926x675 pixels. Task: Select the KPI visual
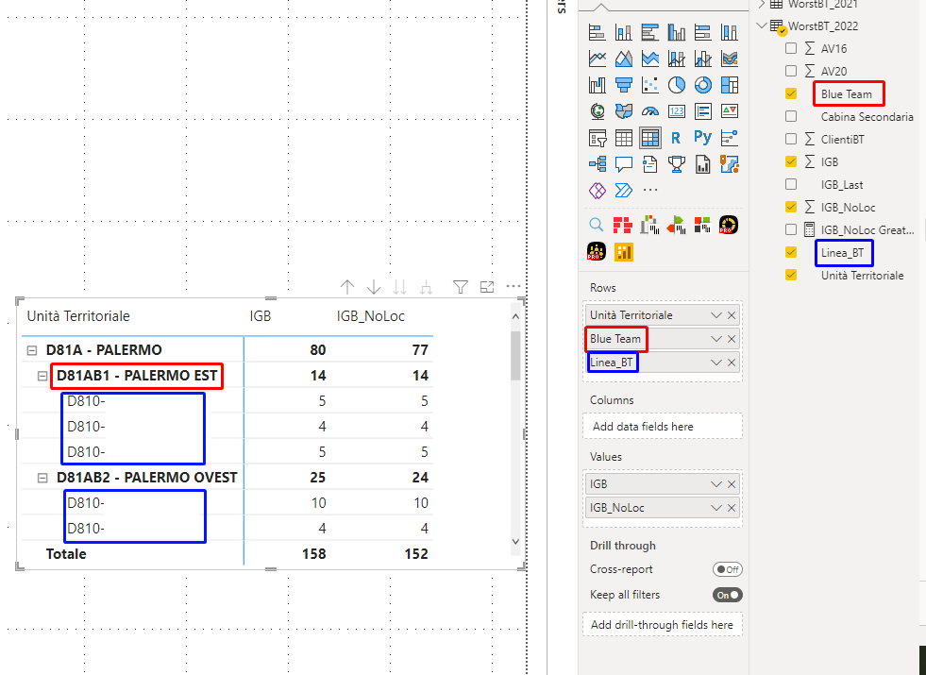(x=730, y=111)
